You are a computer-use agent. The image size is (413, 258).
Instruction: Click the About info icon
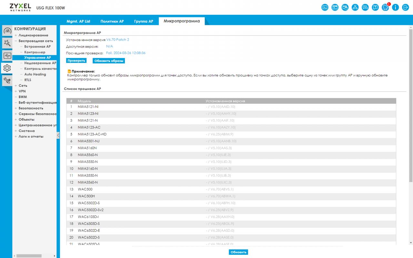(396, 7)
